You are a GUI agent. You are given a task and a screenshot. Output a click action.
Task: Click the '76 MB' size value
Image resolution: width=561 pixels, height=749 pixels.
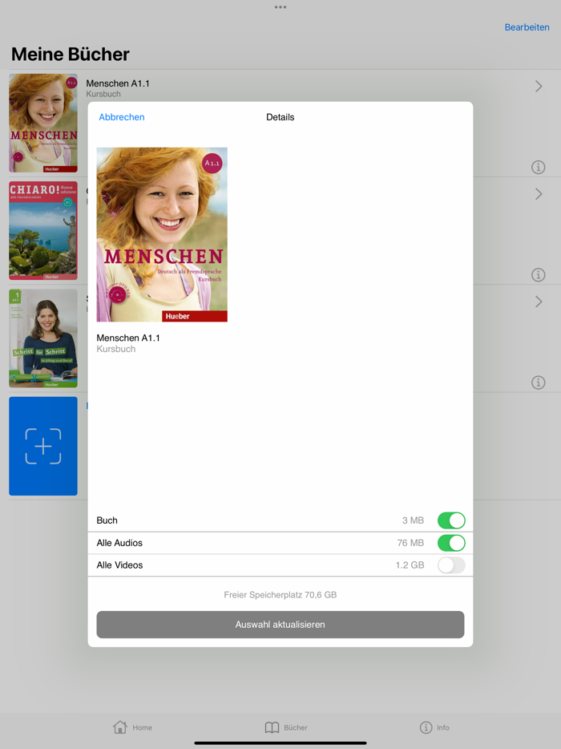click(410, 543)
